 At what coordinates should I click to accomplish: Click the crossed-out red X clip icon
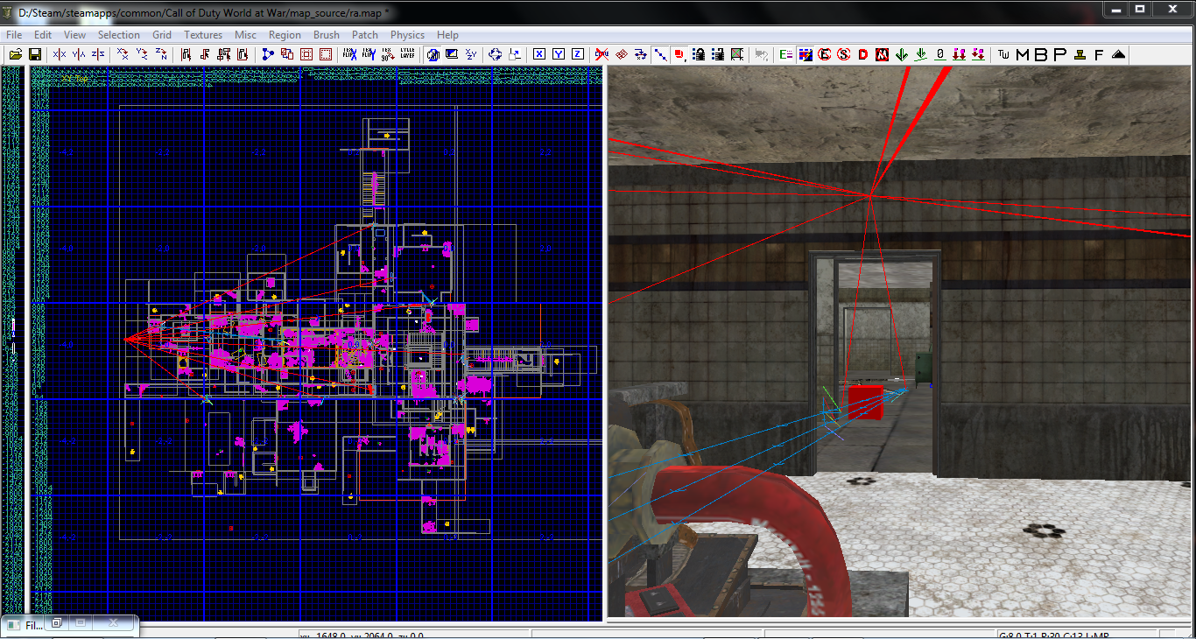[x=602, y=54]
